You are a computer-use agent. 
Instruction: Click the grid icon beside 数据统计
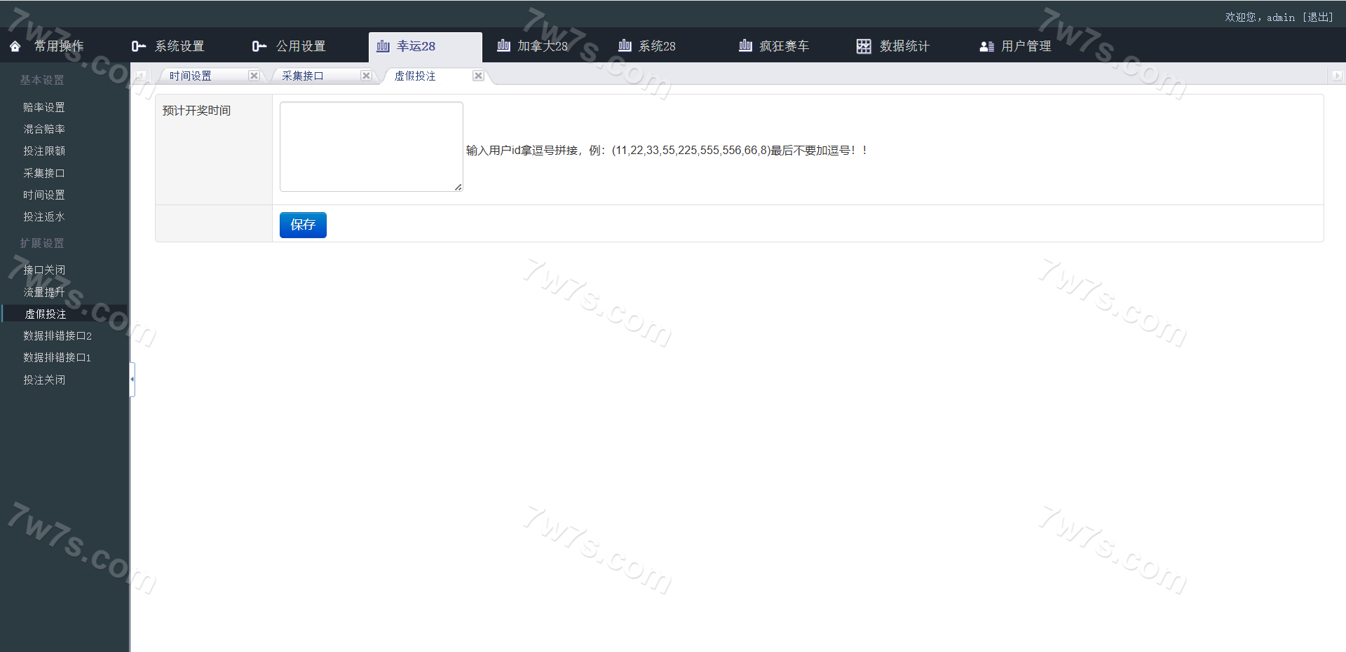tap(864, 46)
